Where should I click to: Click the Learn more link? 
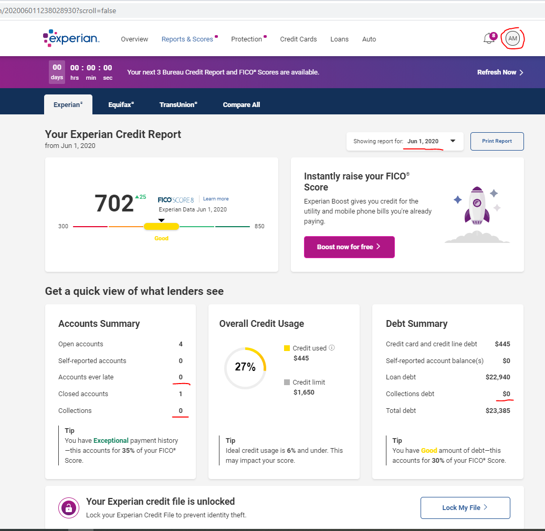point(216,199)
